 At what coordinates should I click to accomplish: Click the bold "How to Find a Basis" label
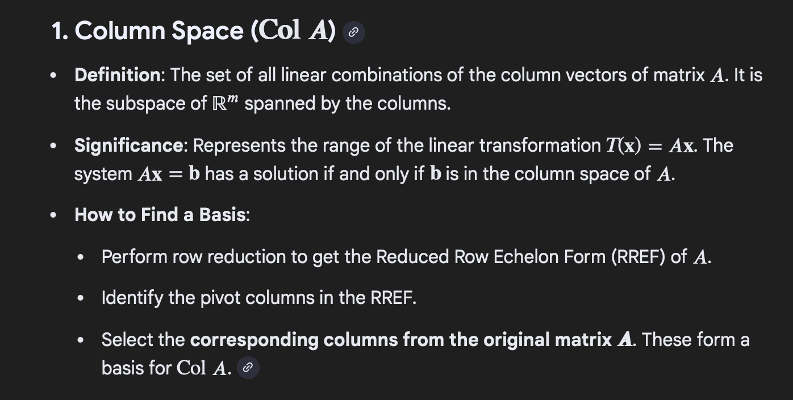161,215
